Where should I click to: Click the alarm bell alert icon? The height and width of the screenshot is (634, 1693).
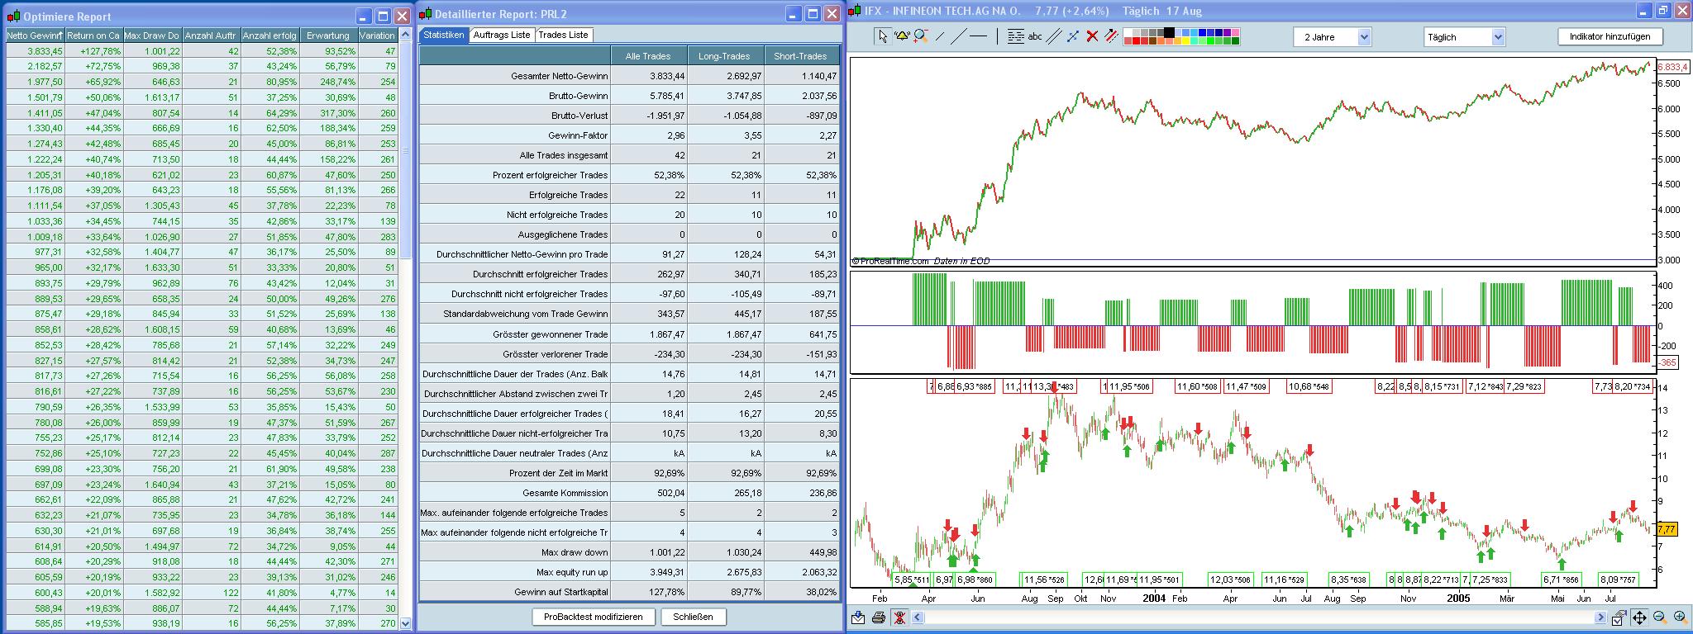pyautogui.click(x=901, y=36)
